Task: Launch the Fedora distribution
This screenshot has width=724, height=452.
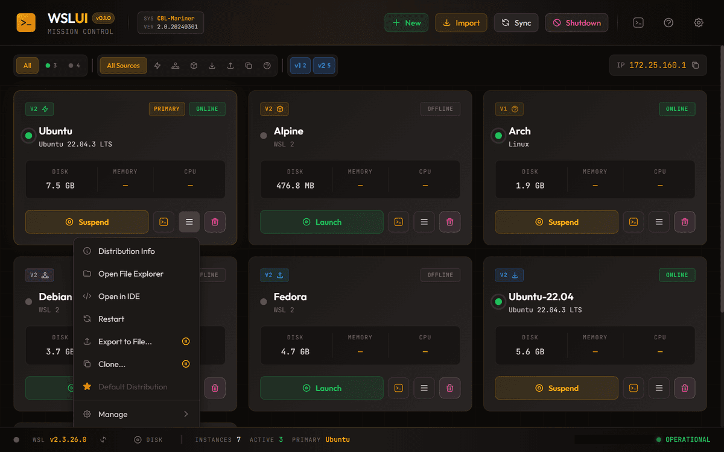Action: tap(322, 388)
